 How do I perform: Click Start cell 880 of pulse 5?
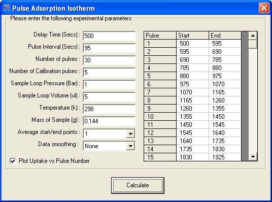pos(192,76)
